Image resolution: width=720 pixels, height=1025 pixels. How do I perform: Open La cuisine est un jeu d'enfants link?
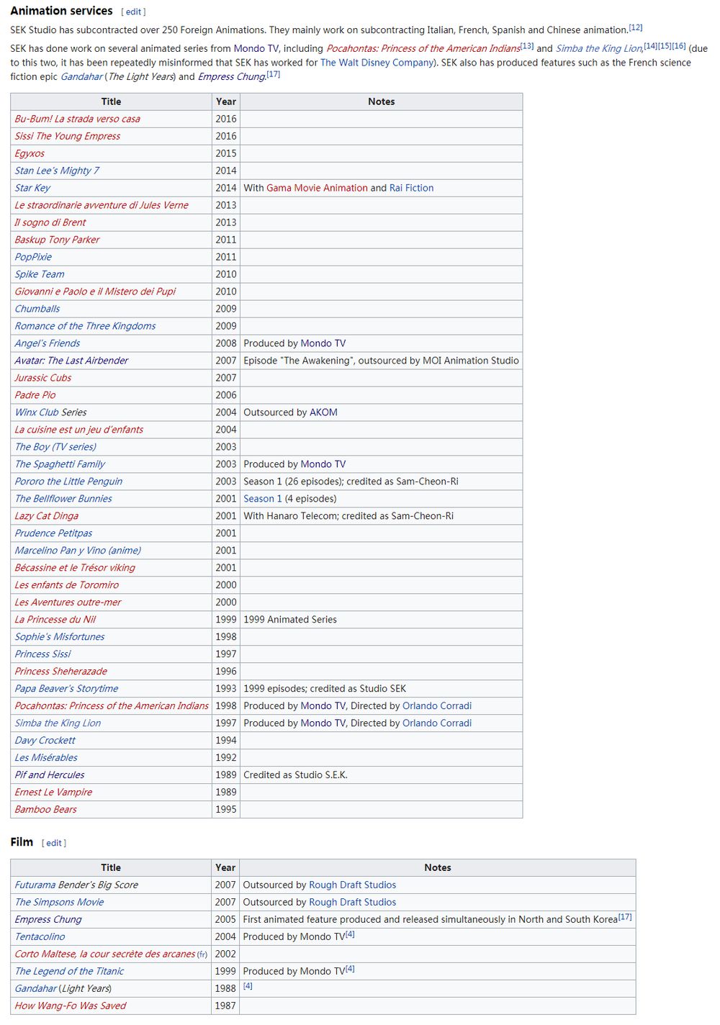[79, 430]
